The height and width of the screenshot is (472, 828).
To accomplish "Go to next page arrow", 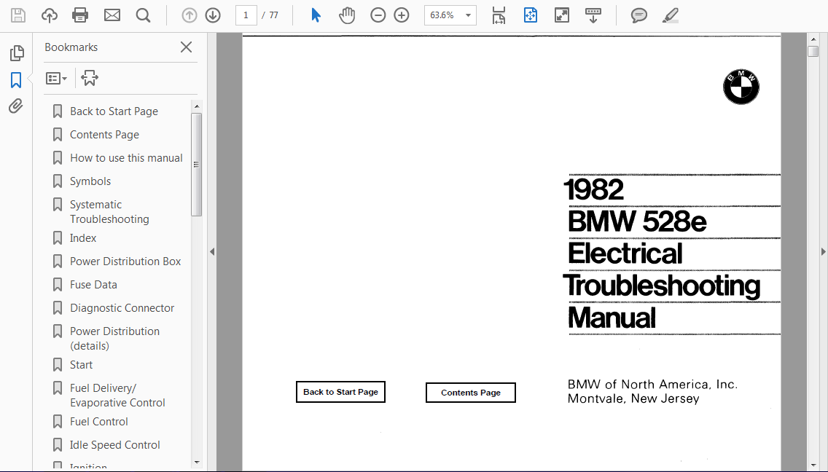I will (x=213, y=15).
